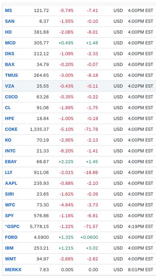The width and height of the screenshot is (156, 276).
Task: Click the HD stock symbol
Action: tap(8, 32)
